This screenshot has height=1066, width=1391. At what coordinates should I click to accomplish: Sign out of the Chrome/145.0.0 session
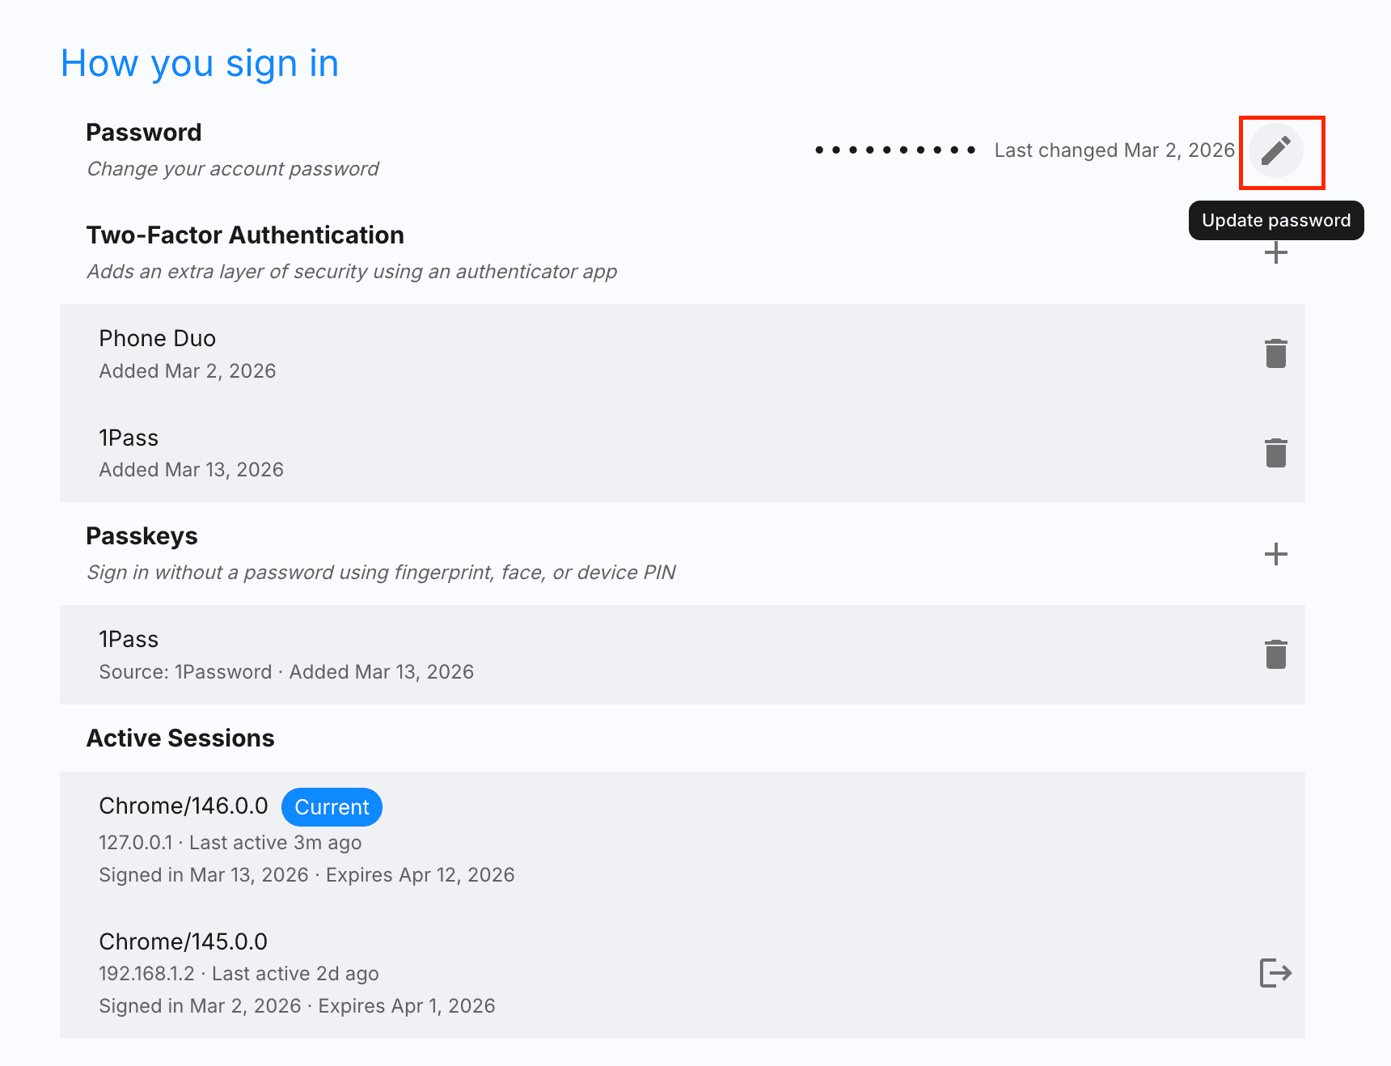point(1275,973)
